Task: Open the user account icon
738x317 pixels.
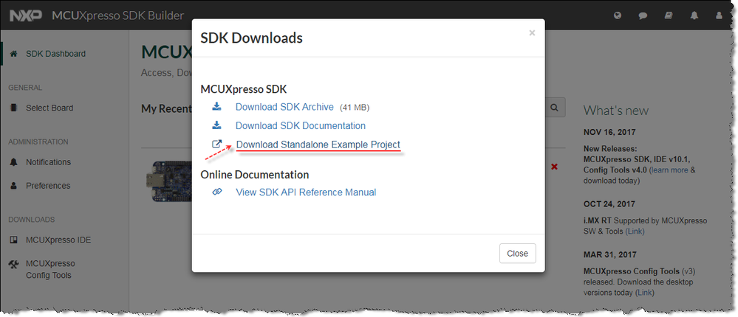Action: point(719,15)
